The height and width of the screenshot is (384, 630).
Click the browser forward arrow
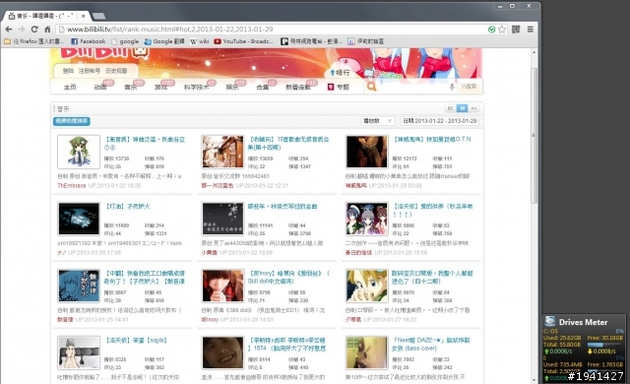tap(22, 30)
